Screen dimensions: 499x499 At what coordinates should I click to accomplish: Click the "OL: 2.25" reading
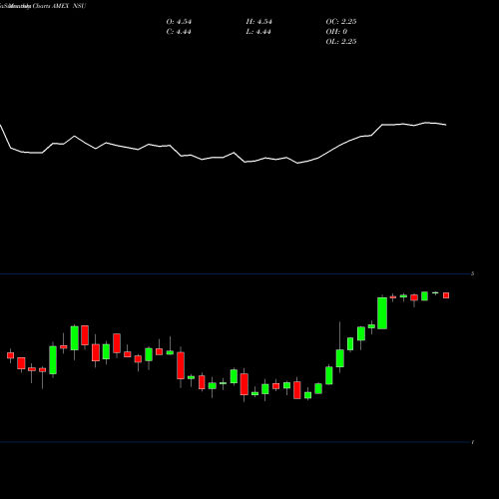(341, 42)
